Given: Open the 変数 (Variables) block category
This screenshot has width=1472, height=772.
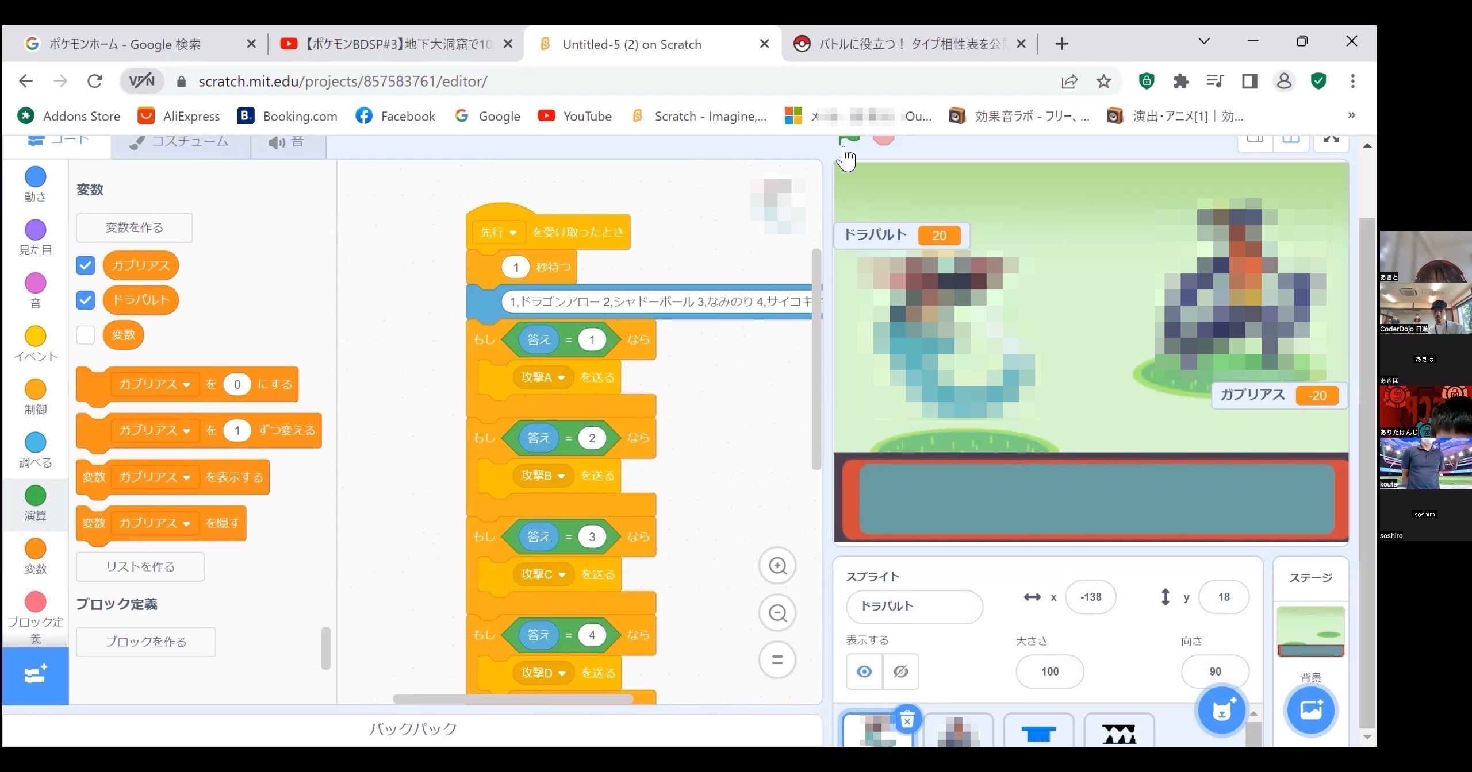Looking at the screenshot, I should pos(35,557).
